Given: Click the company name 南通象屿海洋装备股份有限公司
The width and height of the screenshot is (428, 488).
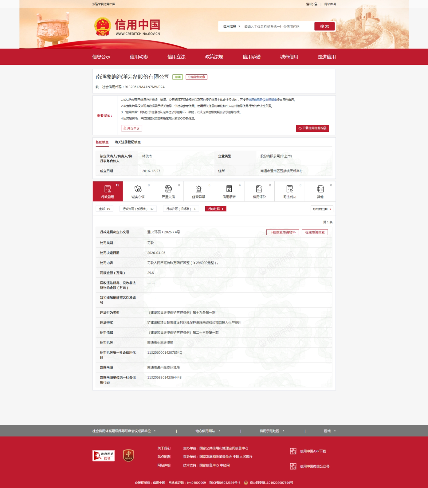Looking at the screenshot, I should coord(133,77).
